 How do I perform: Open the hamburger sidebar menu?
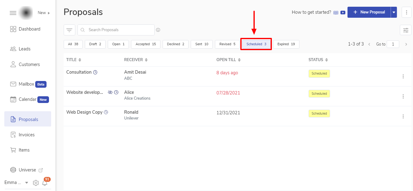13,13
